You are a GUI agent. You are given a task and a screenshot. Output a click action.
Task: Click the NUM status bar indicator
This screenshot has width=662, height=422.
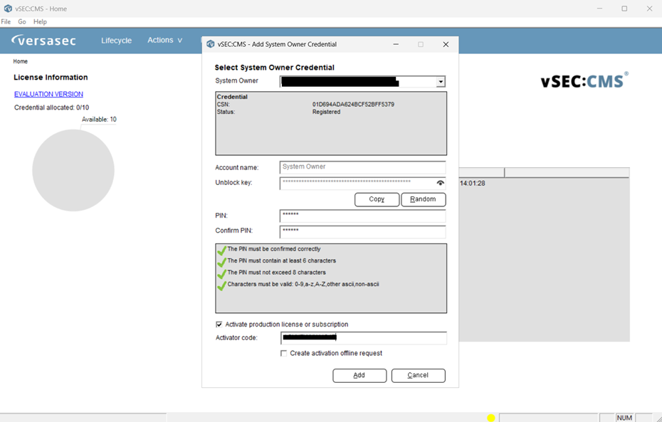pos(624,418)
